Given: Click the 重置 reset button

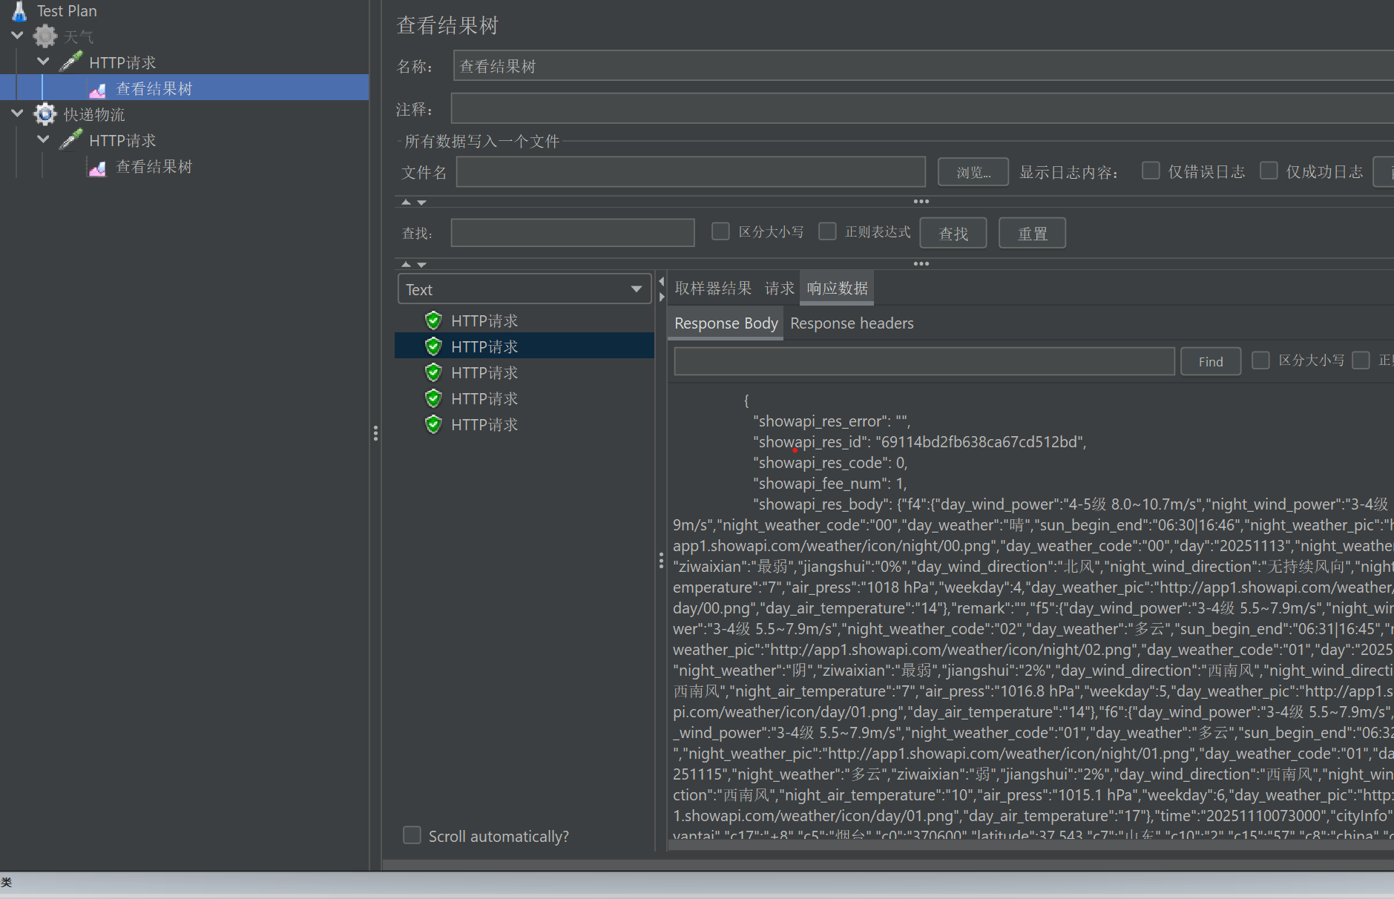Looking at the screenshot, I should point(1033,233).
